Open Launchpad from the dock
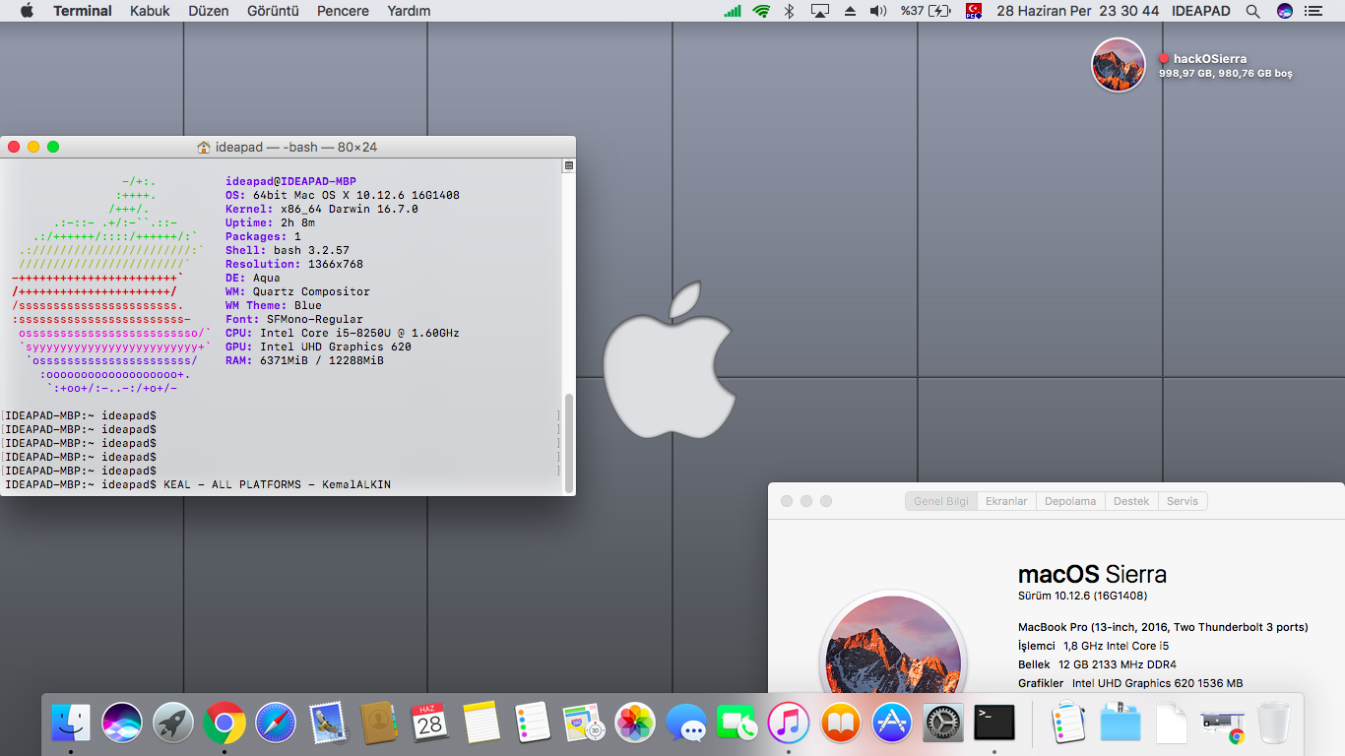 pyautogui.click(x=173, y=724)
